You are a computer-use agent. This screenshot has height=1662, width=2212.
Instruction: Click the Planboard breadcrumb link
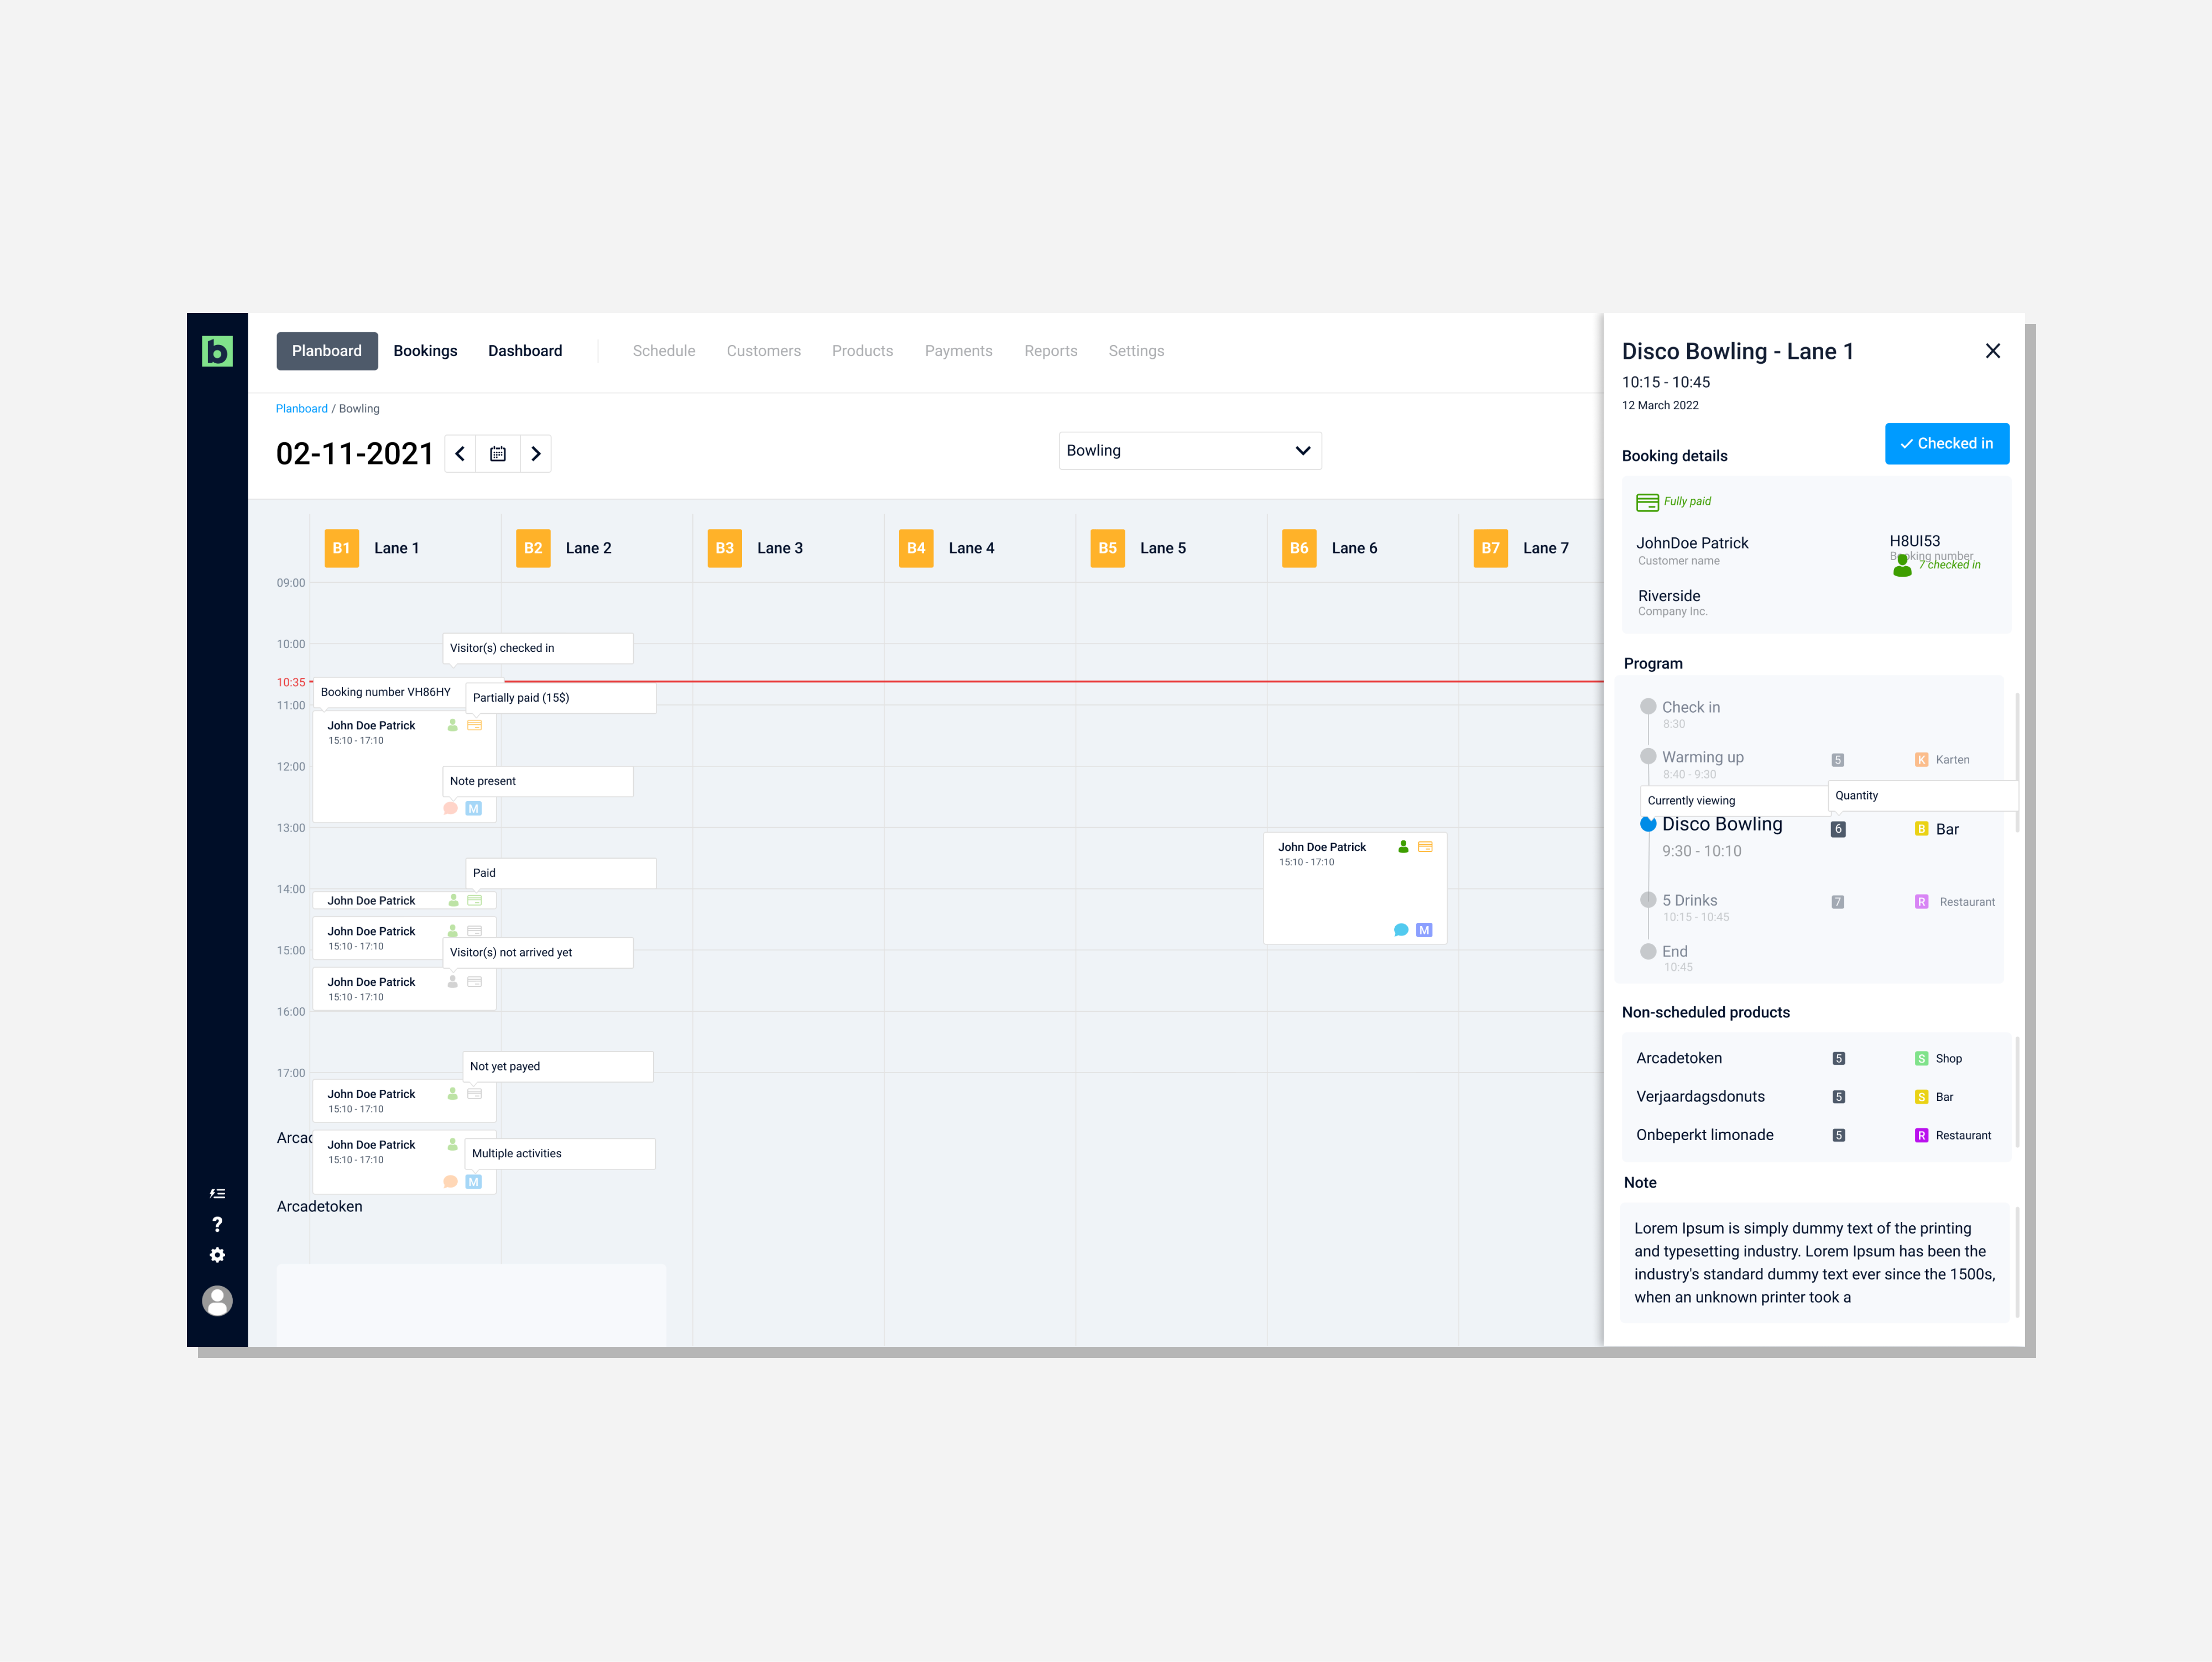coord(301,409)
